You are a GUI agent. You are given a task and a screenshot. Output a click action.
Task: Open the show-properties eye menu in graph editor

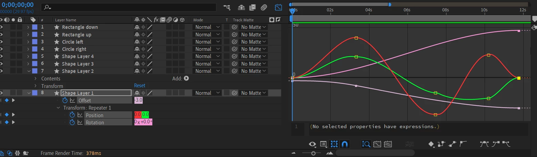[313, 144]
